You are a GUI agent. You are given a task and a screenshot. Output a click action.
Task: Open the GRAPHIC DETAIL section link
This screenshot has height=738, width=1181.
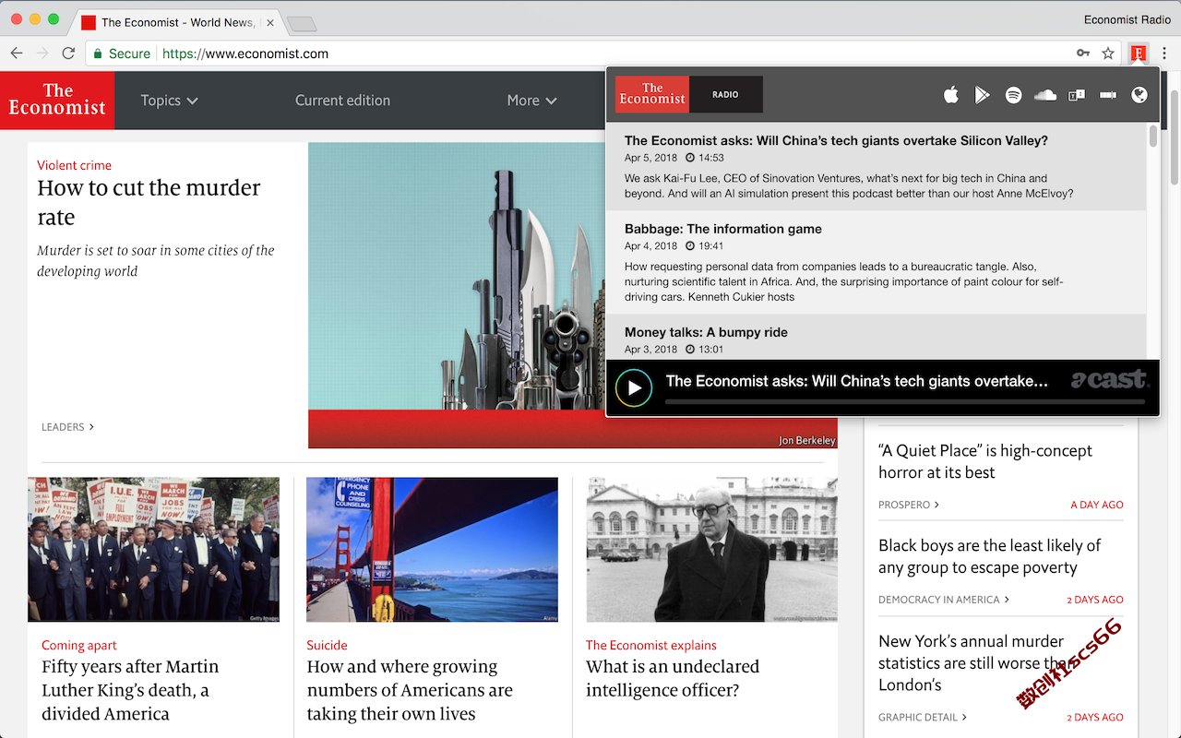click(923, 717)
